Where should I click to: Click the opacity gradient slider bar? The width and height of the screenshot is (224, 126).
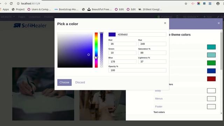pos(101,50)
